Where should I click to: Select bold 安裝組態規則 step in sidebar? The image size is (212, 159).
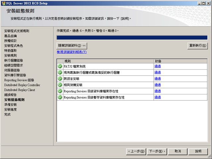point(14,100)
